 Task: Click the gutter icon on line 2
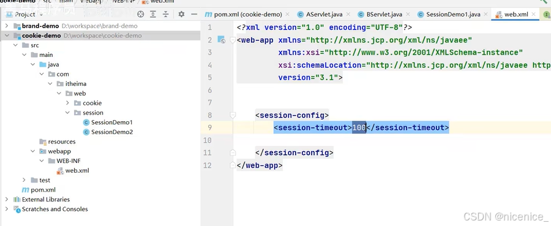point(221,40)
